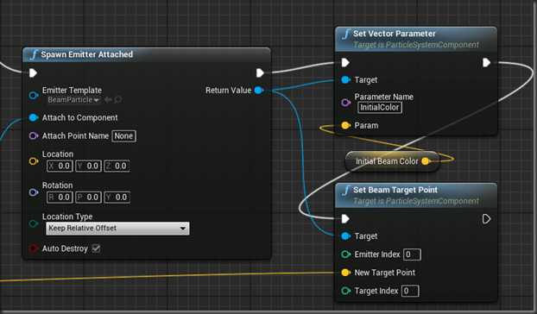Image resolution: width=537 pixels, height=314 pixels.
Task: Click the Rotation Y value field
Action: click(x=117, y=198)
